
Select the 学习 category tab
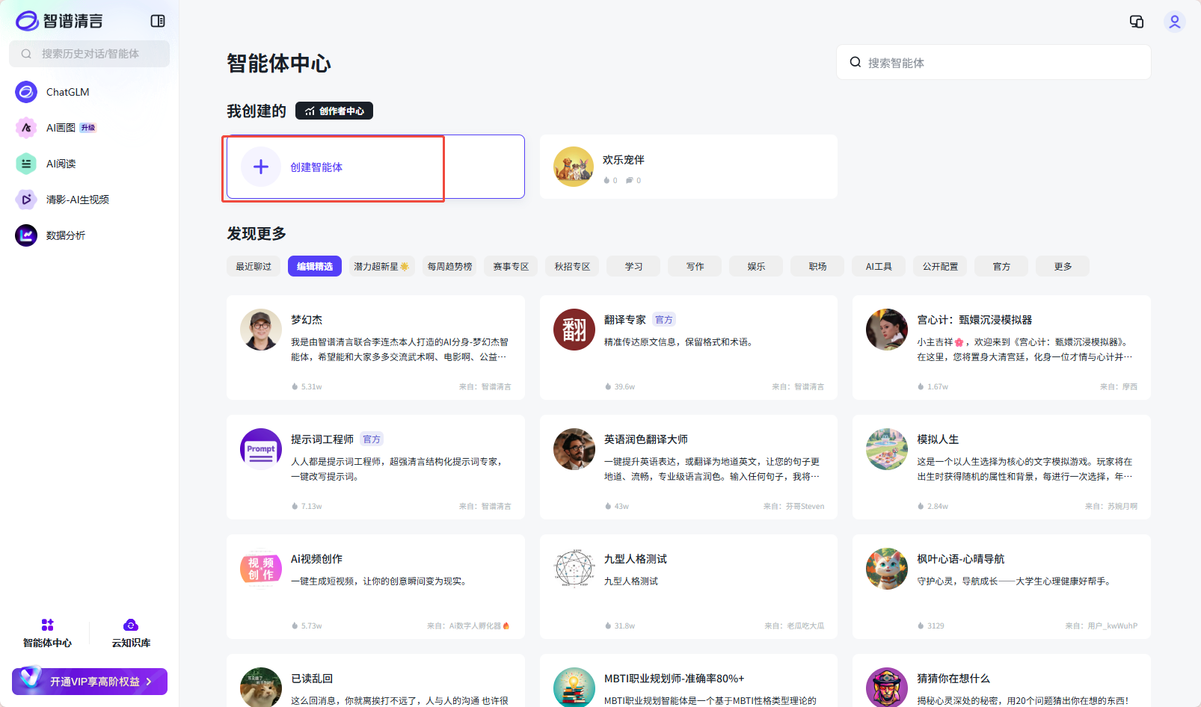pyautogui.click(x=633, y=266)
